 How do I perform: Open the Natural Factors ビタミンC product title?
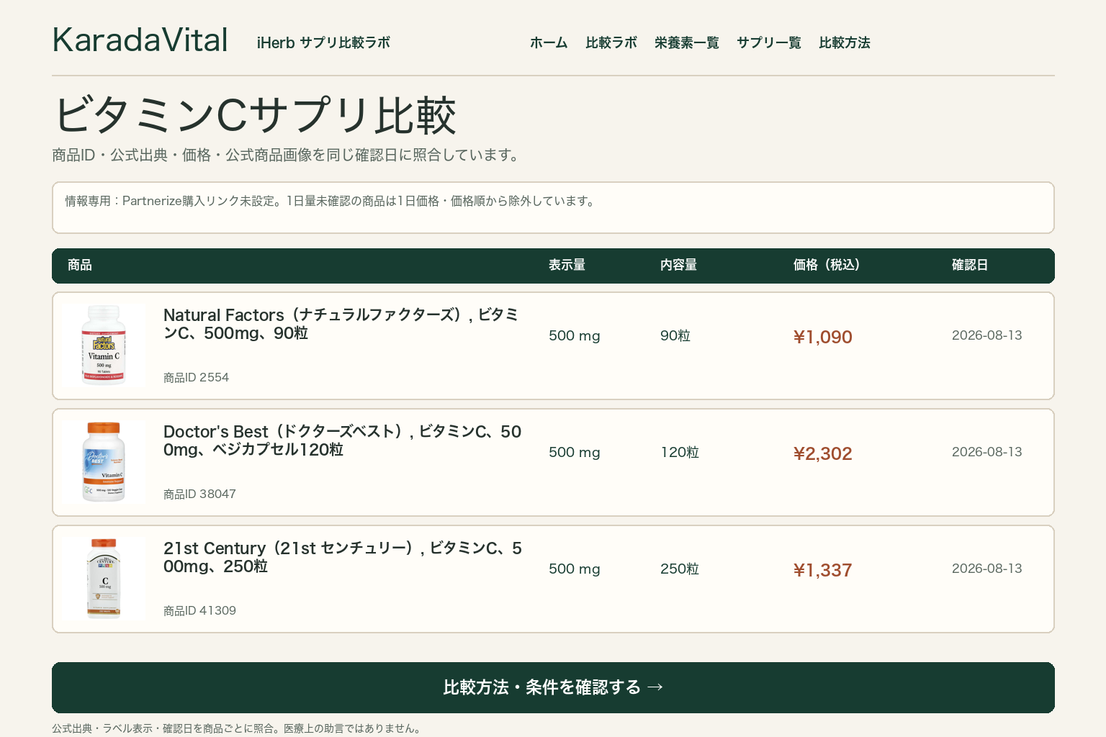coord(341,324)
